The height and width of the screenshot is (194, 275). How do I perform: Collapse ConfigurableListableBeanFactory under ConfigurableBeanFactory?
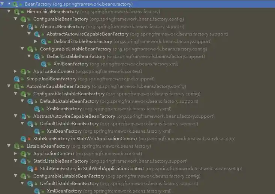pos(22,49)
